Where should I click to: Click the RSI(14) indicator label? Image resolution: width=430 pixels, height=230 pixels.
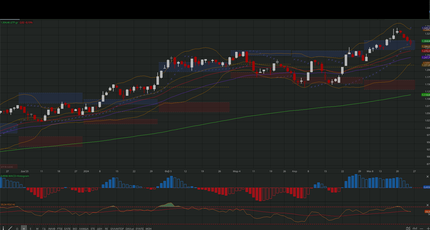tap(8, 205)
